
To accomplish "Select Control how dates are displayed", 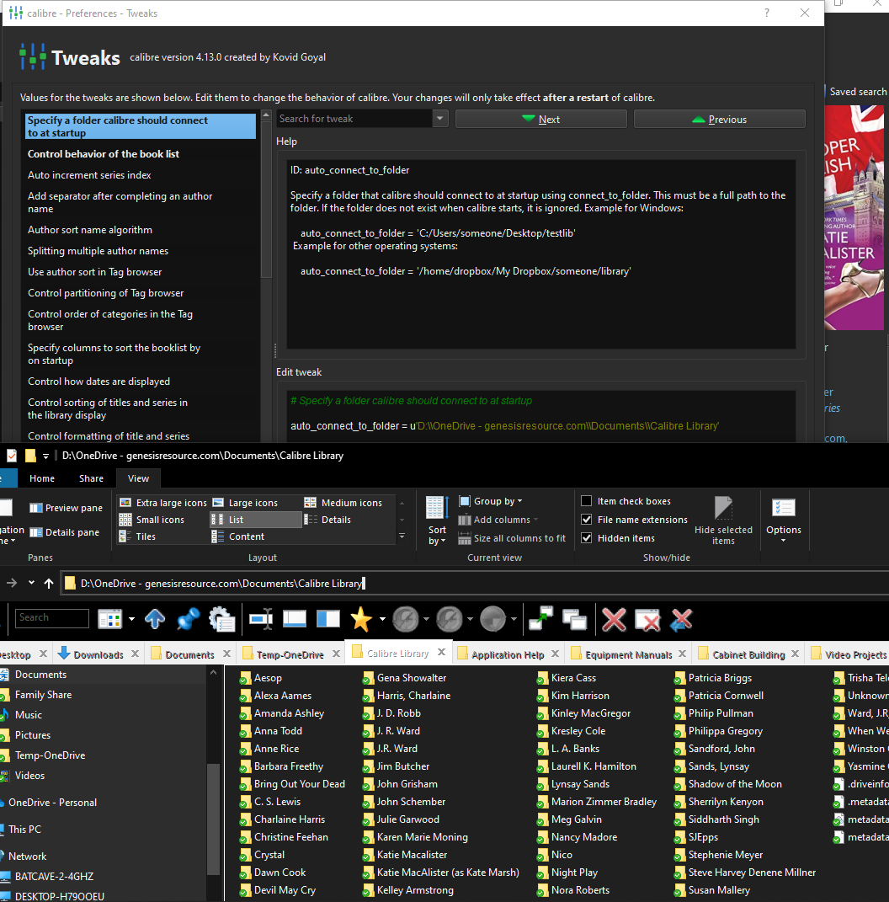I will point(98,382).
